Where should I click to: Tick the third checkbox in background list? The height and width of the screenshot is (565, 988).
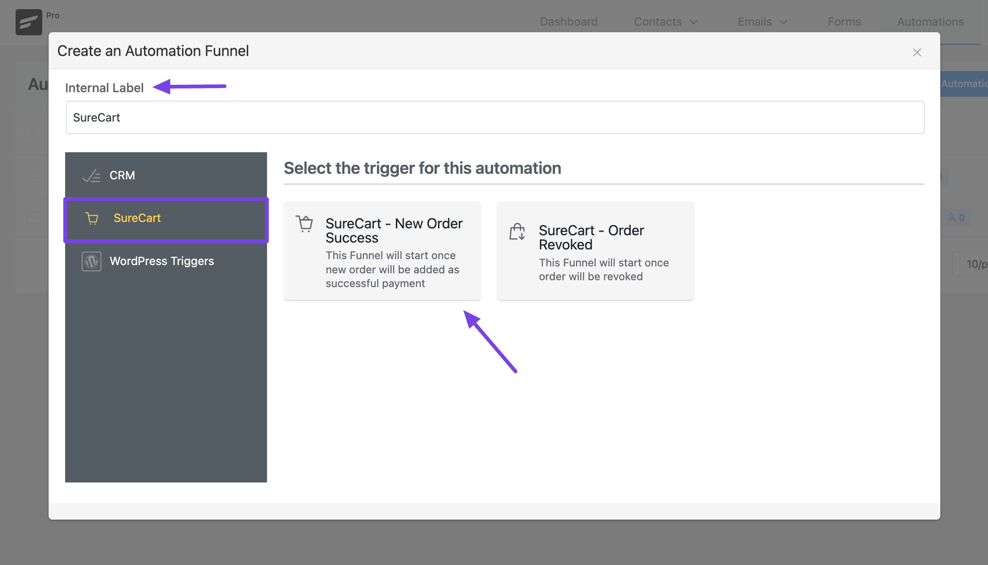33,218
